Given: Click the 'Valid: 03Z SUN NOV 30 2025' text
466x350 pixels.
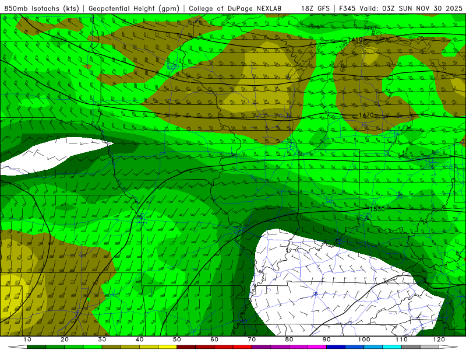Looking at the screenshot, I should coord(411,8).
